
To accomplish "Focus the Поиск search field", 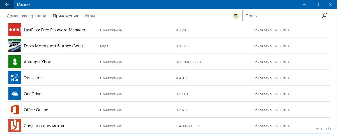I will [286, 16].
